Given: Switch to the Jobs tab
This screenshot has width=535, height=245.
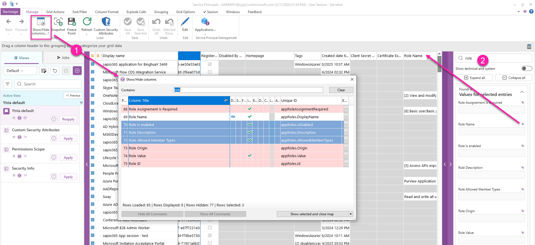Looking at the screenshot, I should click(63, 58).
